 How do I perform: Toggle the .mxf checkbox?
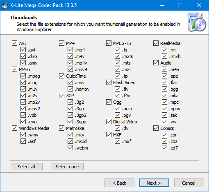point(117,141)
